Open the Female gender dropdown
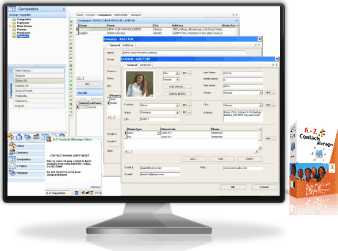 click(177, 79)
